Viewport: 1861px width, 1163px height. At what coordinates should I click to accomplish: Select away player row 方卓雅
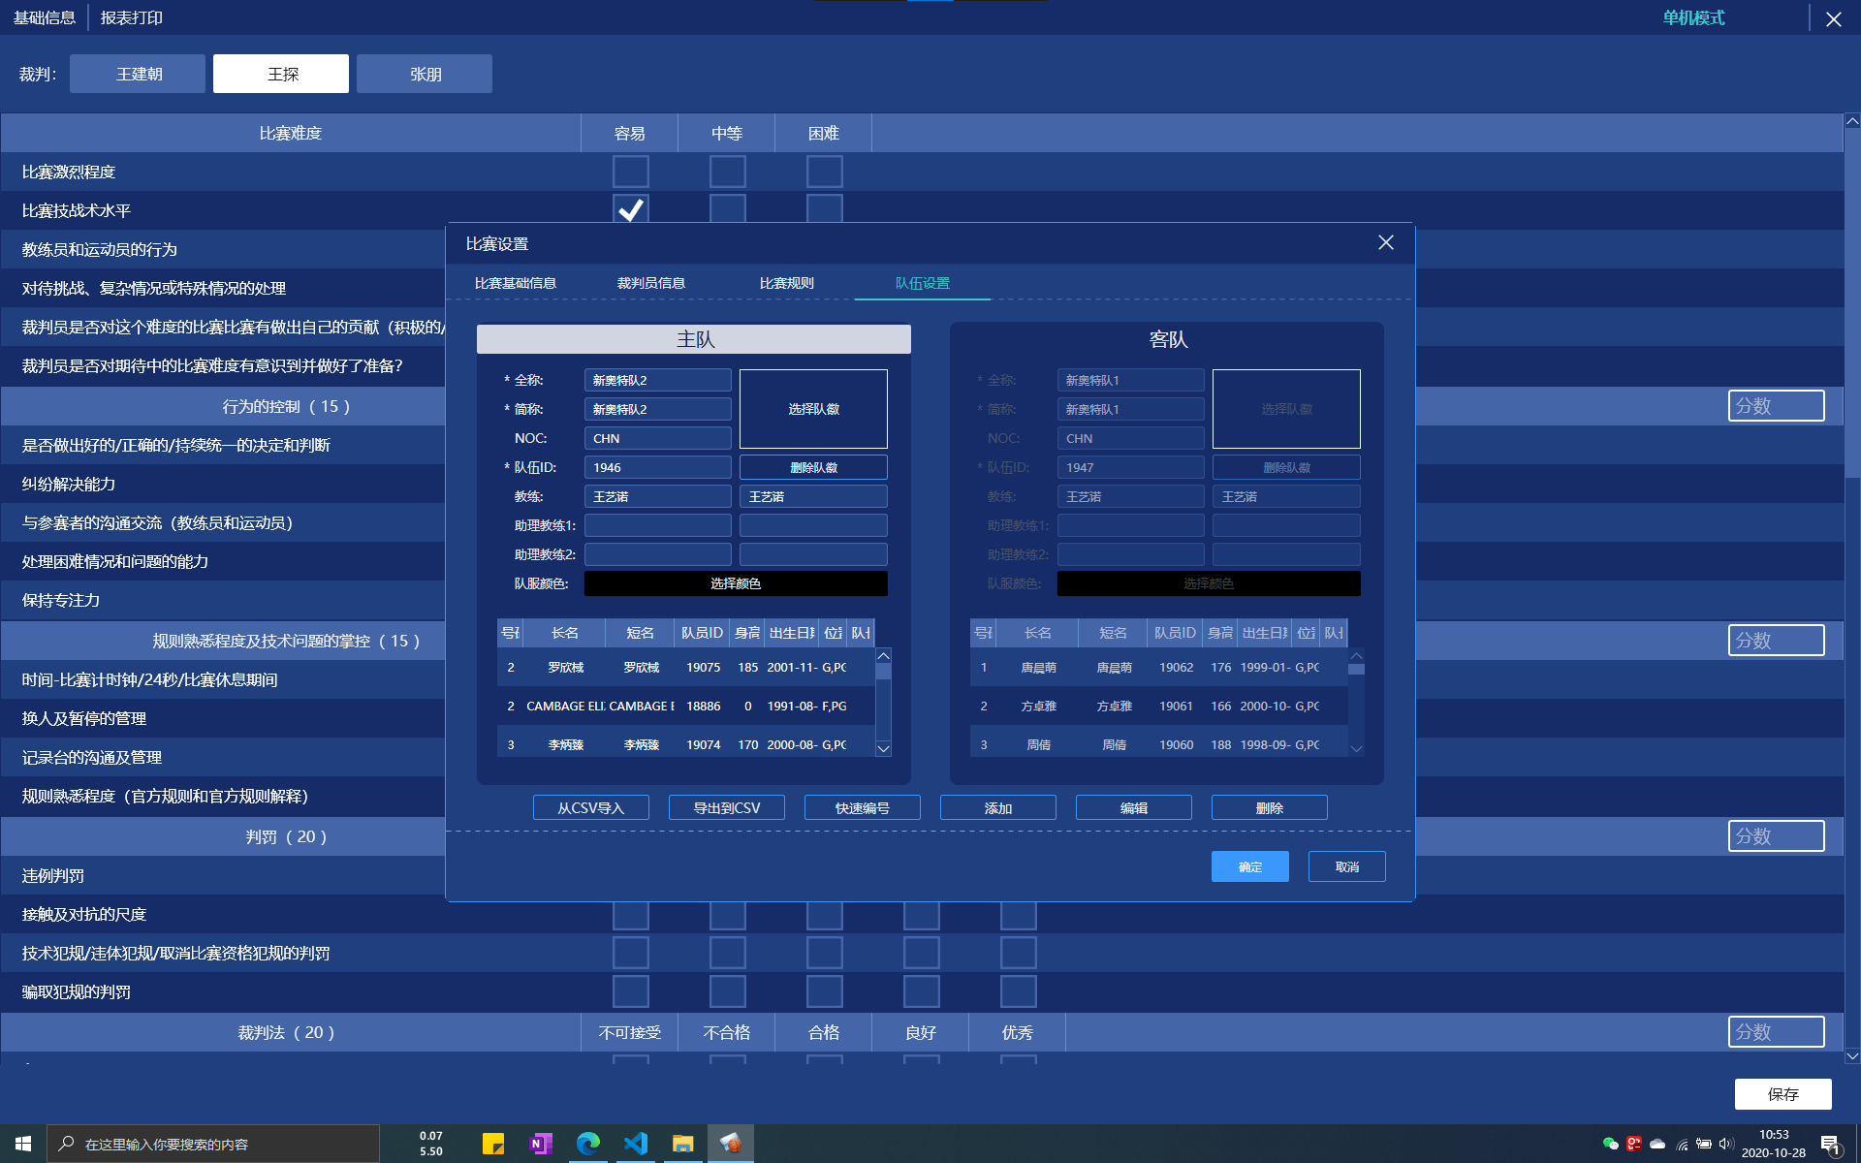click(1159, 706)
